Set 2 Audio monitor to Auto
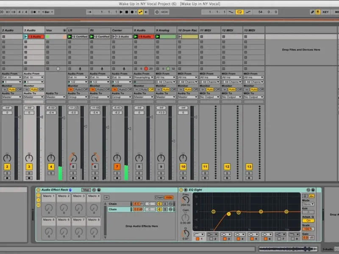 12,89
